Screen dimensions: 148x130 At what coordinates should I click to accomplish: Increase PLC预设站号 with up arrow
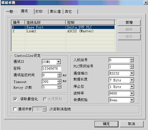132,66
